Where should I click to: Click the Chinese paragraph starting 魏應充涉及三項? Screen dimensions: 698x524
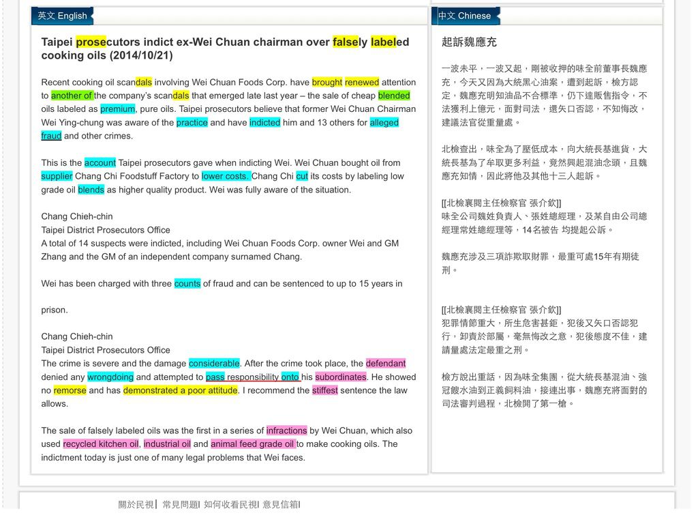541,263
